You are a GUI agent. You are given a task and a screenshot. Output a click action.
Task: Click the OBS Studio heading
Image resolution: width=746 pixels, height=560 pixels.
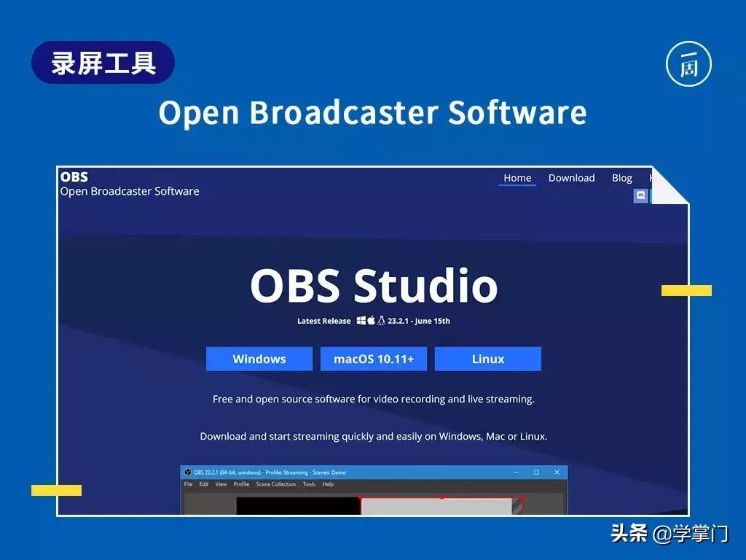click(374, 285)
